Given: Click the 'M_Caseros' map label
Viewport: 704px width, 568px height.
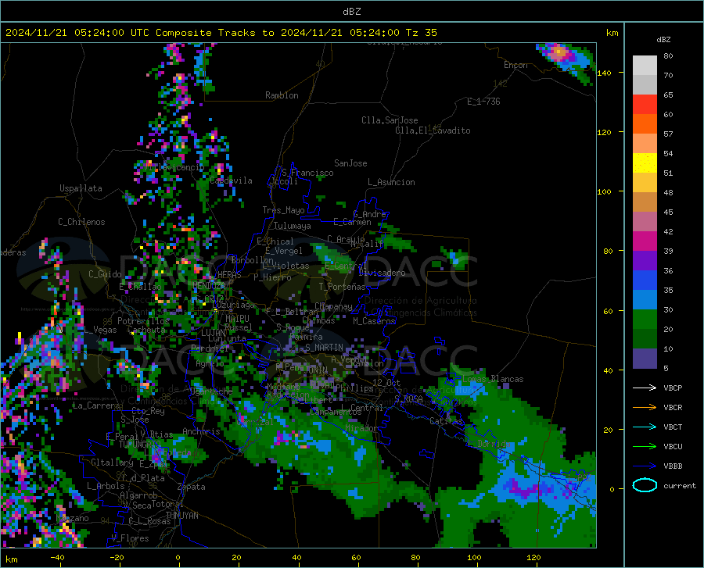Looking at the screenshot, I should click(374, 321).
